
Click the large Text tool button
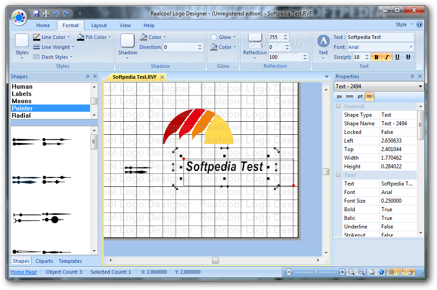point(323,46)
